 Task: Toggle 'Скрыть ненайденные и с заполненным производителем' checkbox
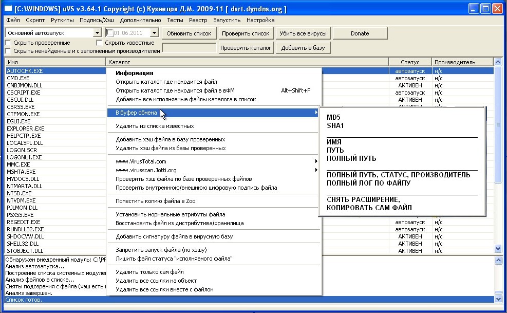[x=8, y=50]
